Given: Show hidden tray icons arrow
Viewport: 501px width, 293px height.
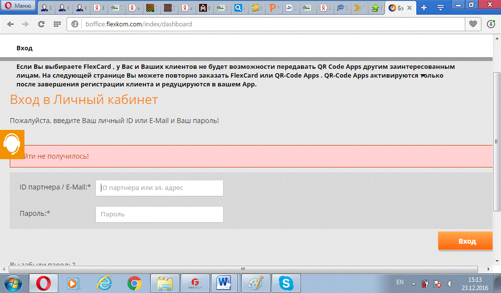Looking at the screenshot, I should (414, 283).
